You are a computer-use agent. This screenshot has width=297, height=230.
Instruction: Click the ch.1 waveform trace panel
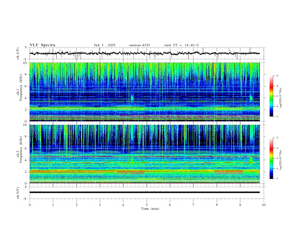click(x=147, y=53)
